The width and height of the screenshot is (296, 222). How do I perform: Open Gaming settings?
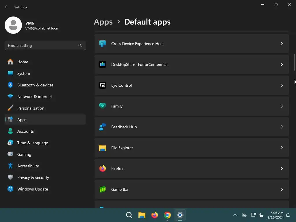tap(45, 154)
